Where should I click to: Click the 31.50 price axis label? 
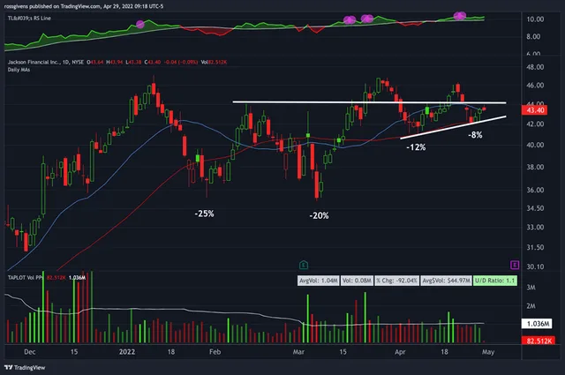[x=535, y=247]
